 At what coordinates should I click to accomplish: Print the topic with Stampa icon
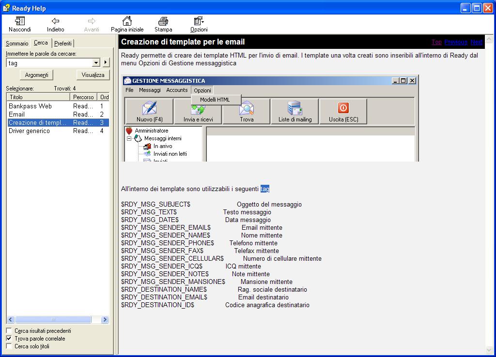[163, 21]
